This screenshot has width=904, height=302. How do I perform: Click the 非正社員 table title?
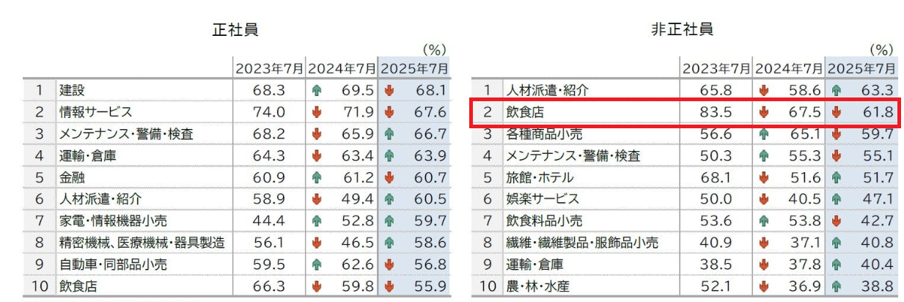click(x=682, y=30)
